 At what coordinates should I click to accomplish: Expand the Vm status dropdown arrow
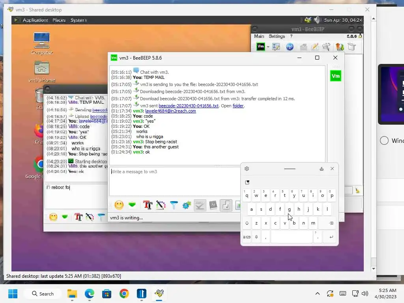tap(268, 47)
